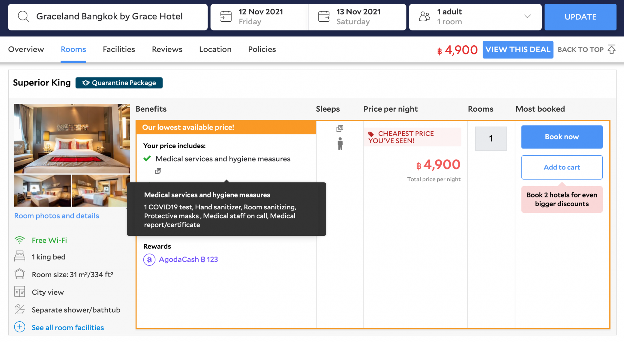Click the '1 king bed' text
The height and width of the screenshot is (342, 624).
click(48, 257)
